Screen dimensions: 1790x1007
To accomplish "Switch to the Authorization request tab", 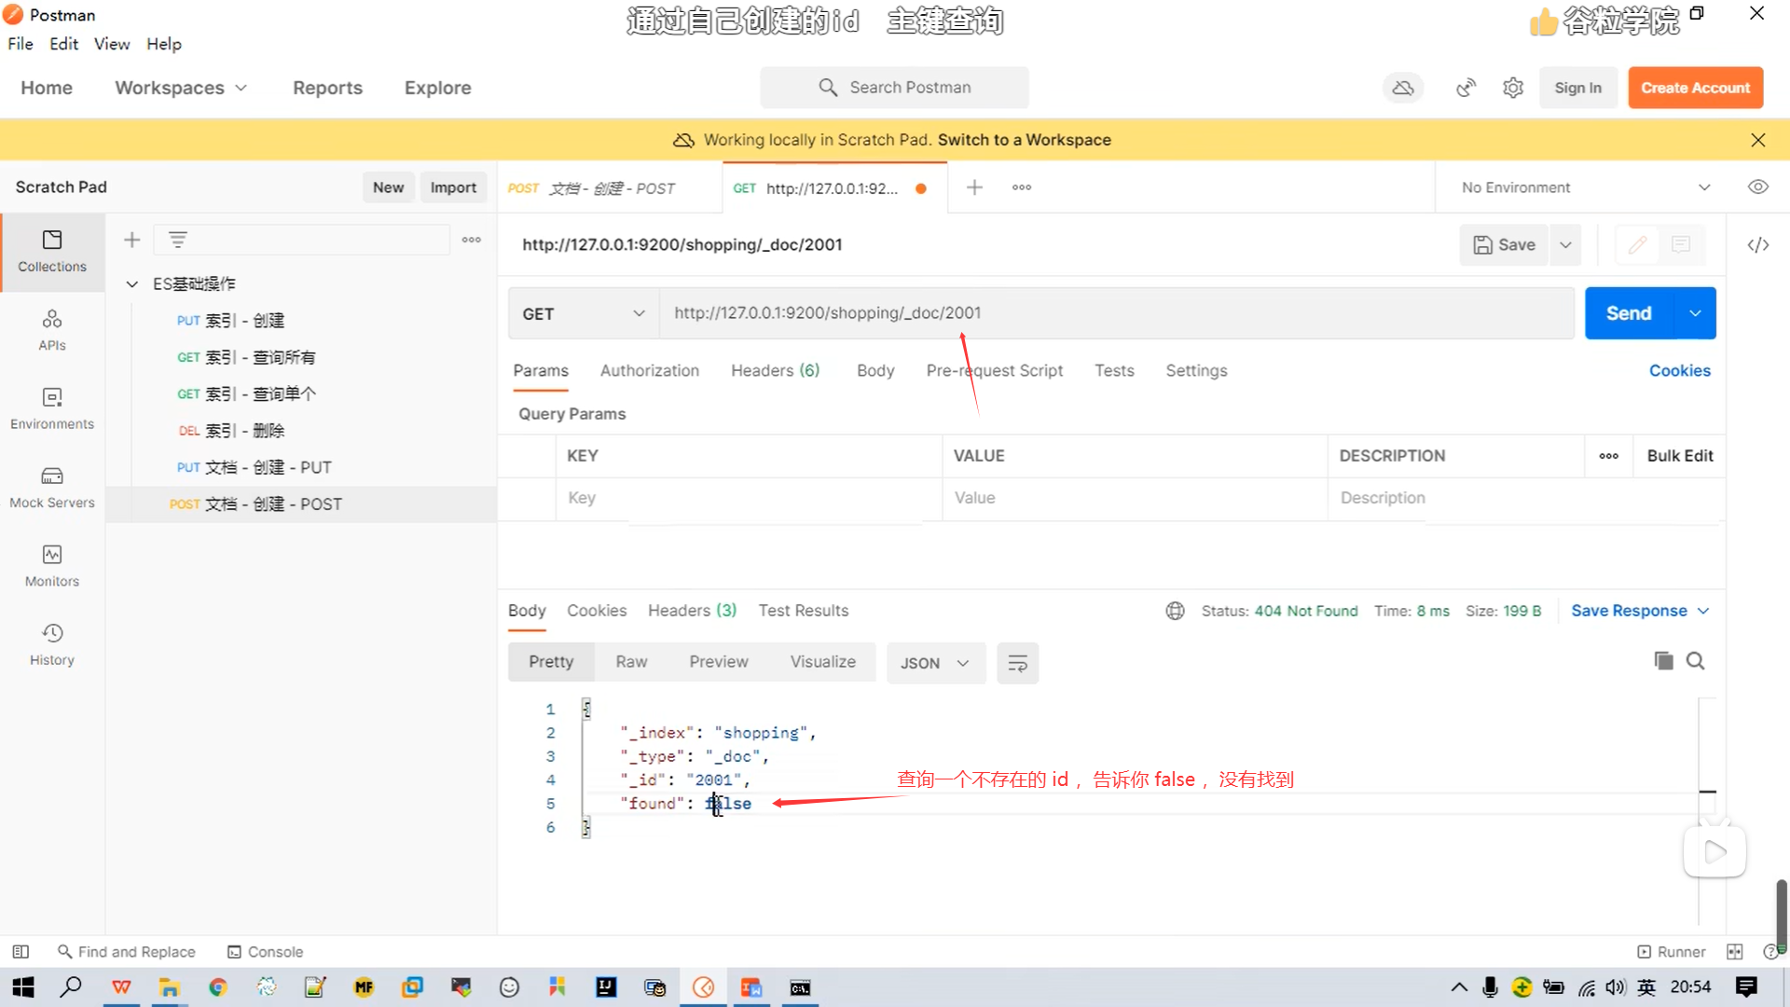I will click(649, 370).
